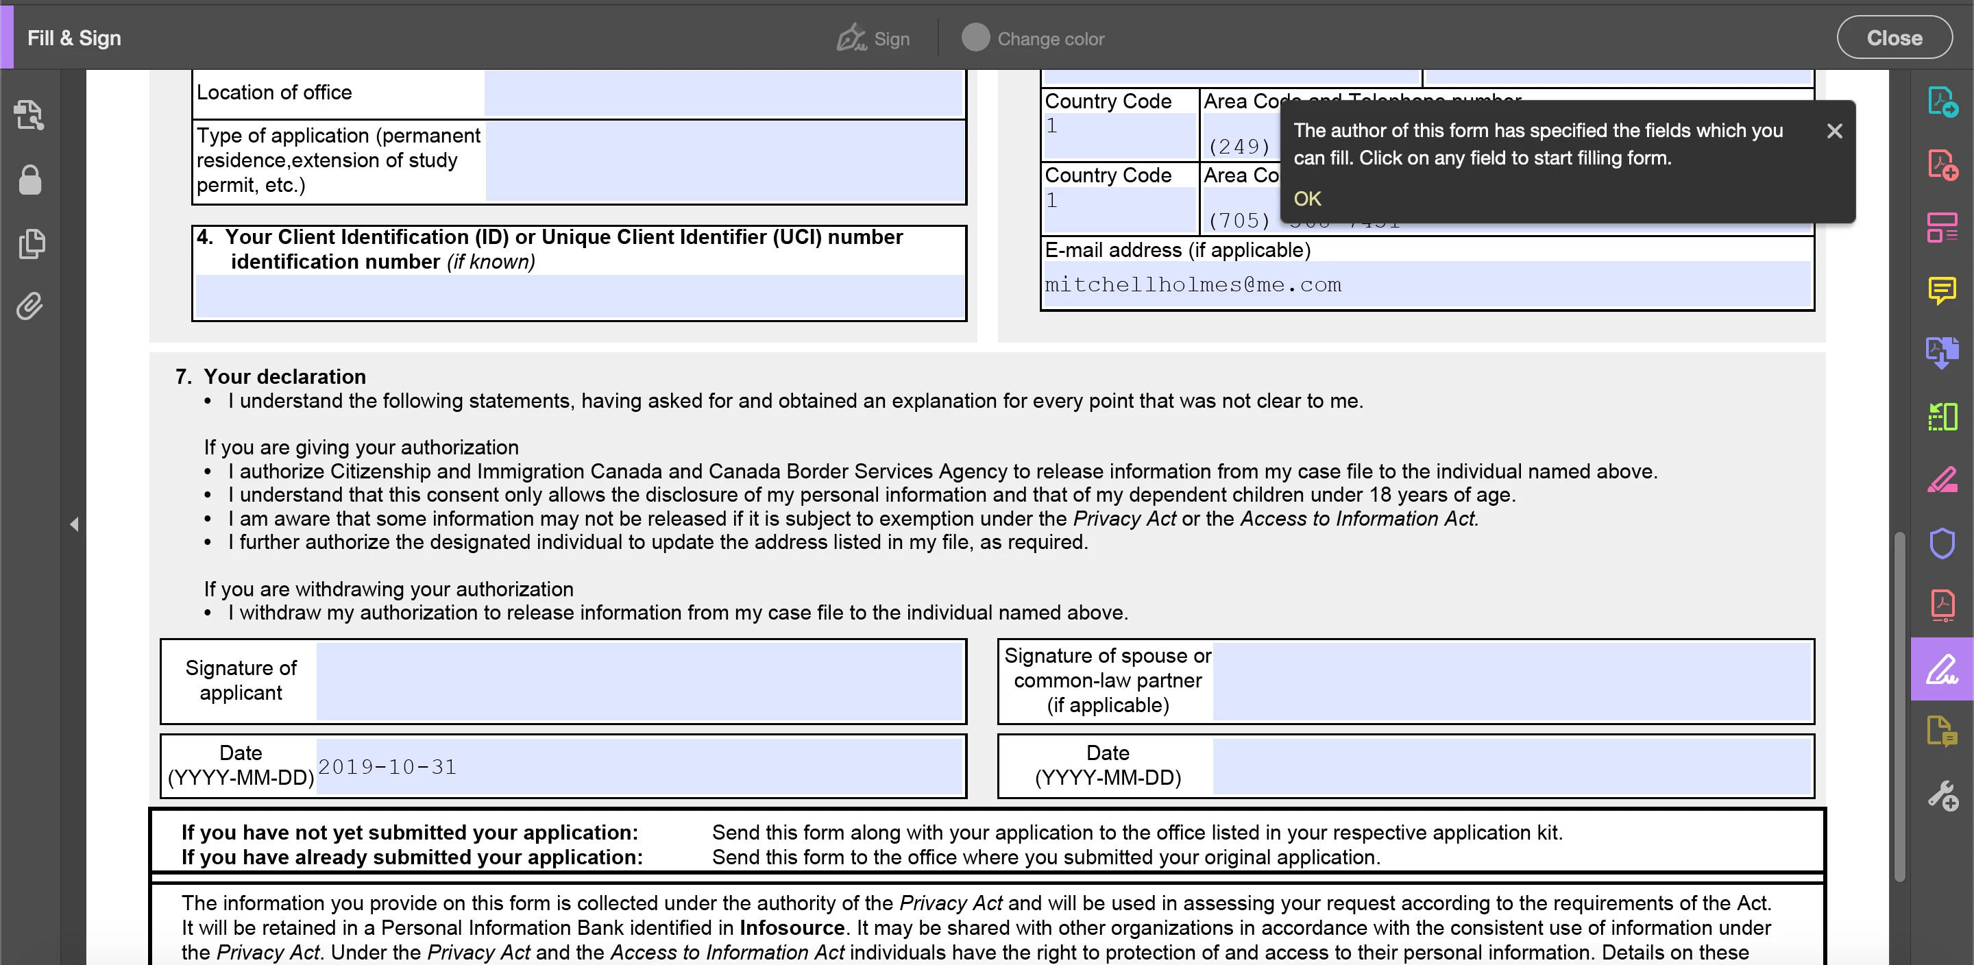
Task: Dismiss the form fields tooltip
Action: (1833, 131)
